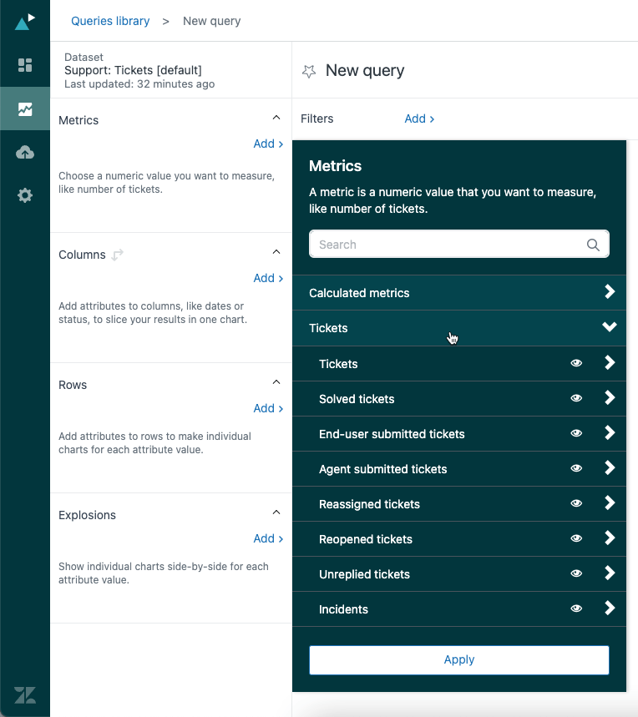Open the Dashboards icon in sidebar

25,65
